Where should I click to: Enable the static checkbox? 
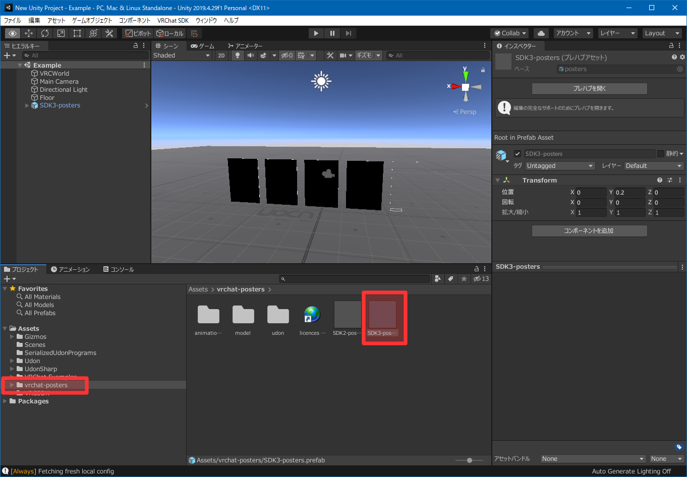tap(660, 154)
